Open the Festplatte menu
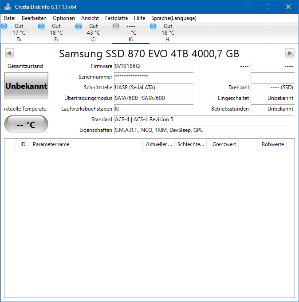299x302 pixels. [116, 18]
